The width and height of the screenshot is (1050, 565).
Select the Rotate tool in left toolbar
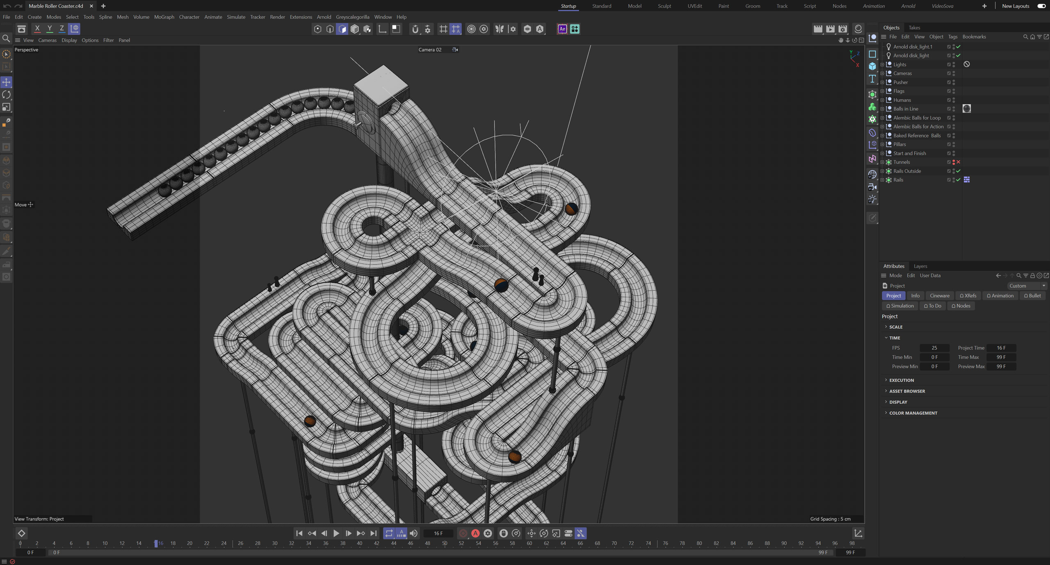click(x=6, y=95)
